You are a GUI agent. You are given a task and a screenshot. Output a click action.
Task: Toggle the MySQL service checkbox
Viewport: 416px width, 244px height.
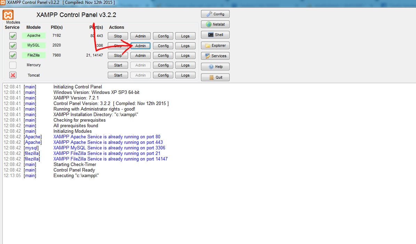13,45
